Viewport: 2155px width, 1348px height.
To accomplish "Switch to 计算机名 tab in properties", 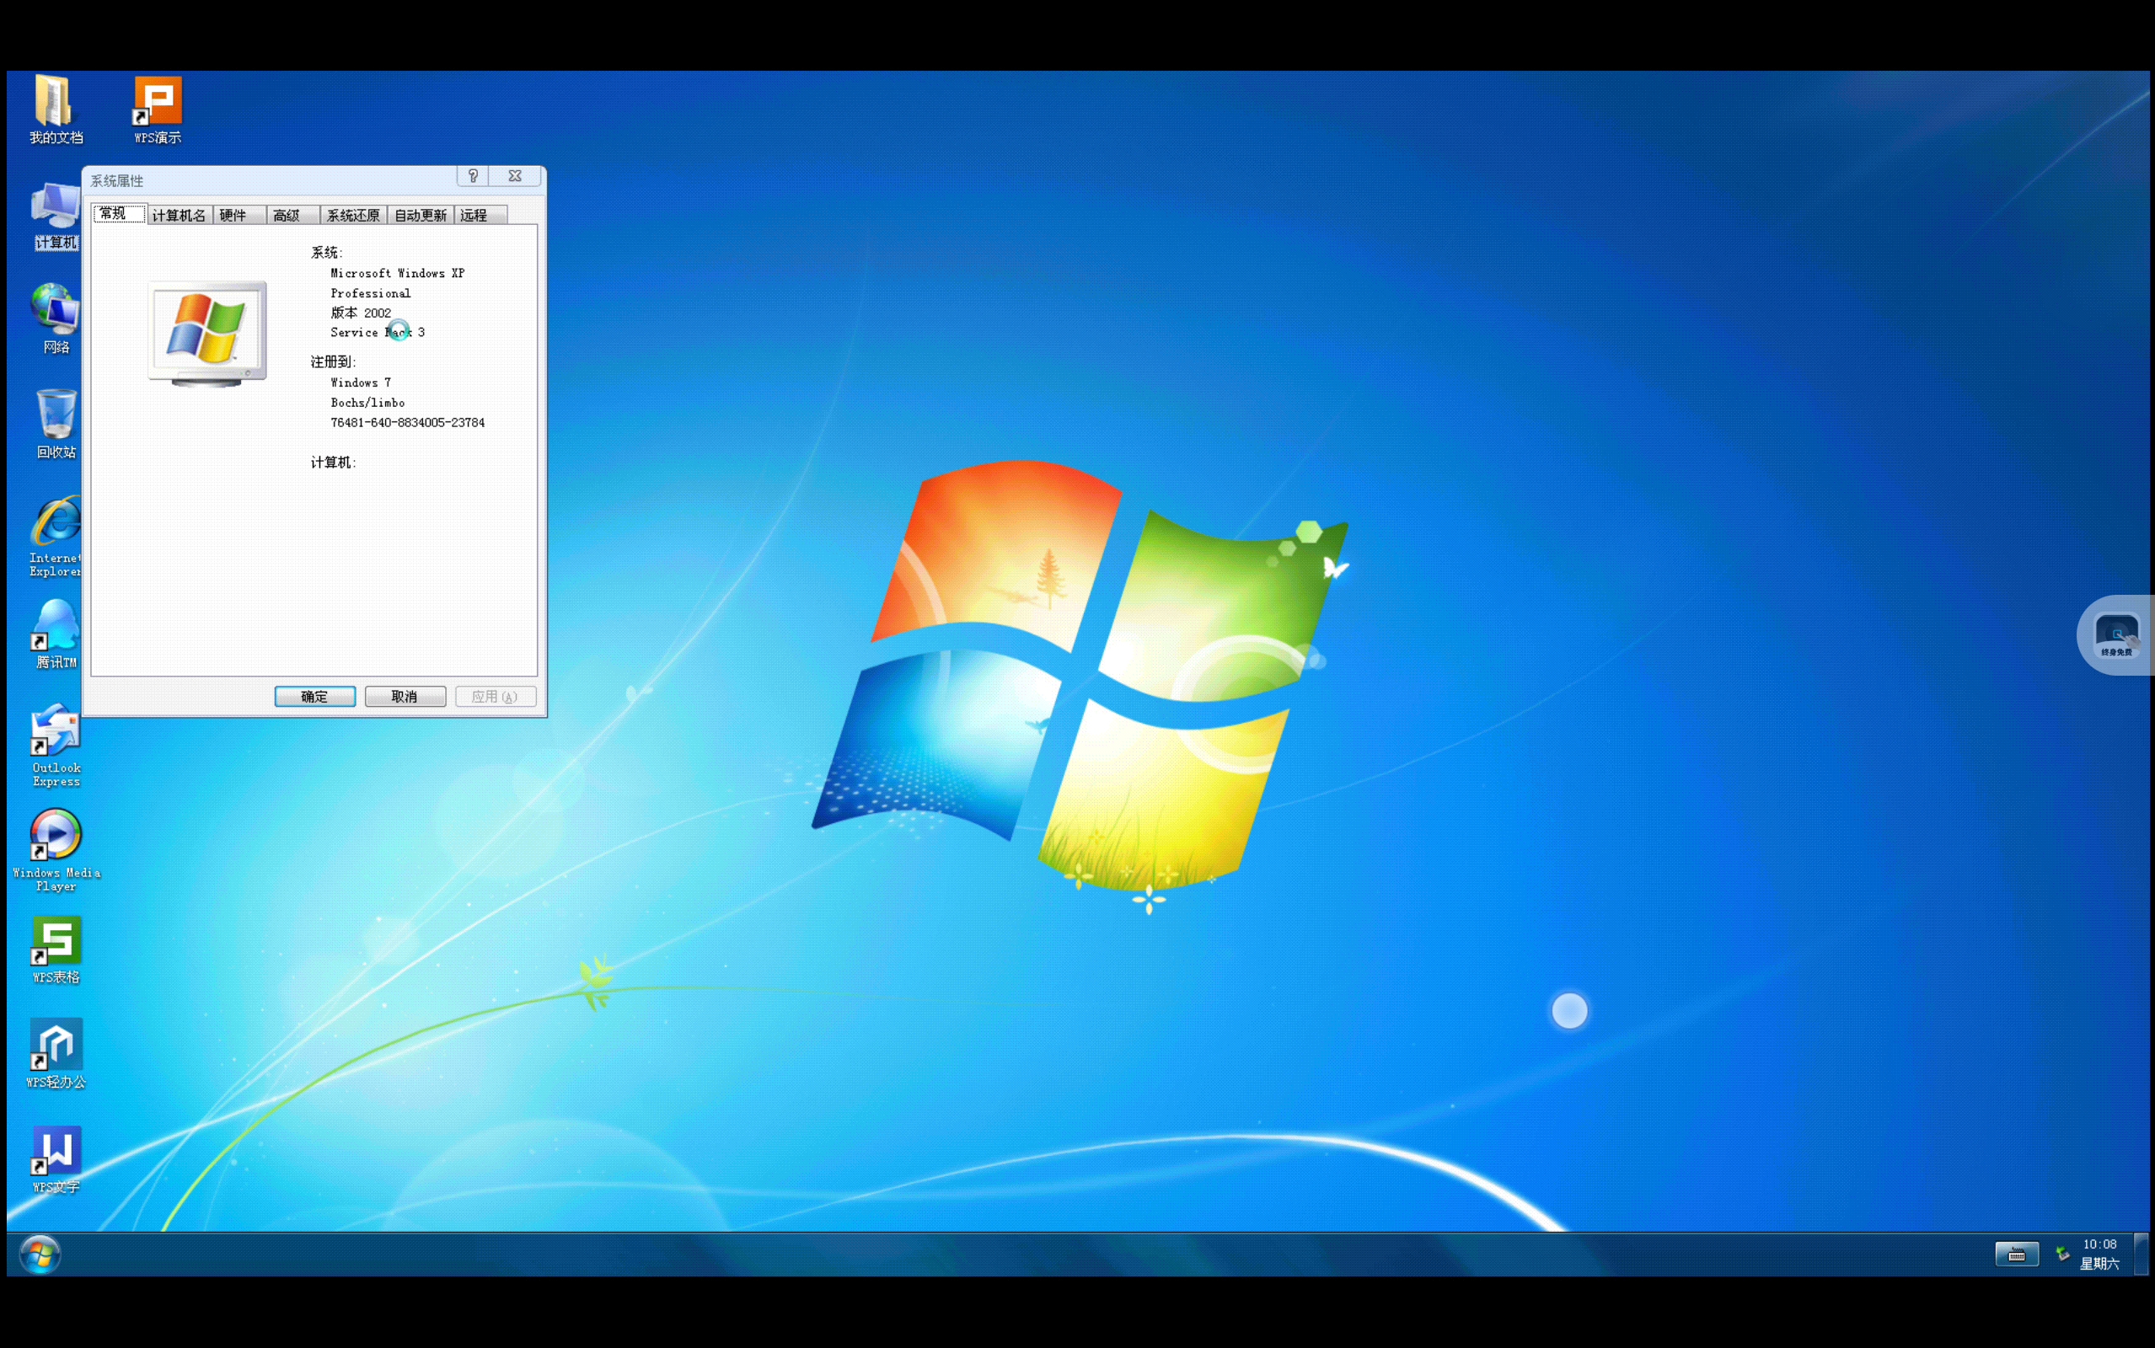I will (x=175, y=213).
